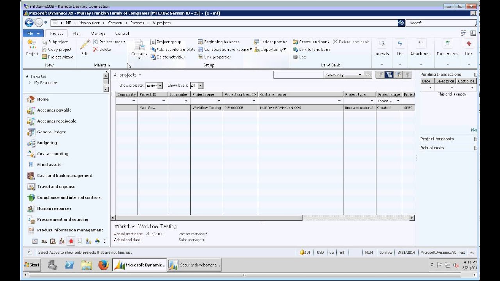The width and height of the screenshot is (500, 281).
Task: Open the Journals ribbon button
Action: click(381, 48)
